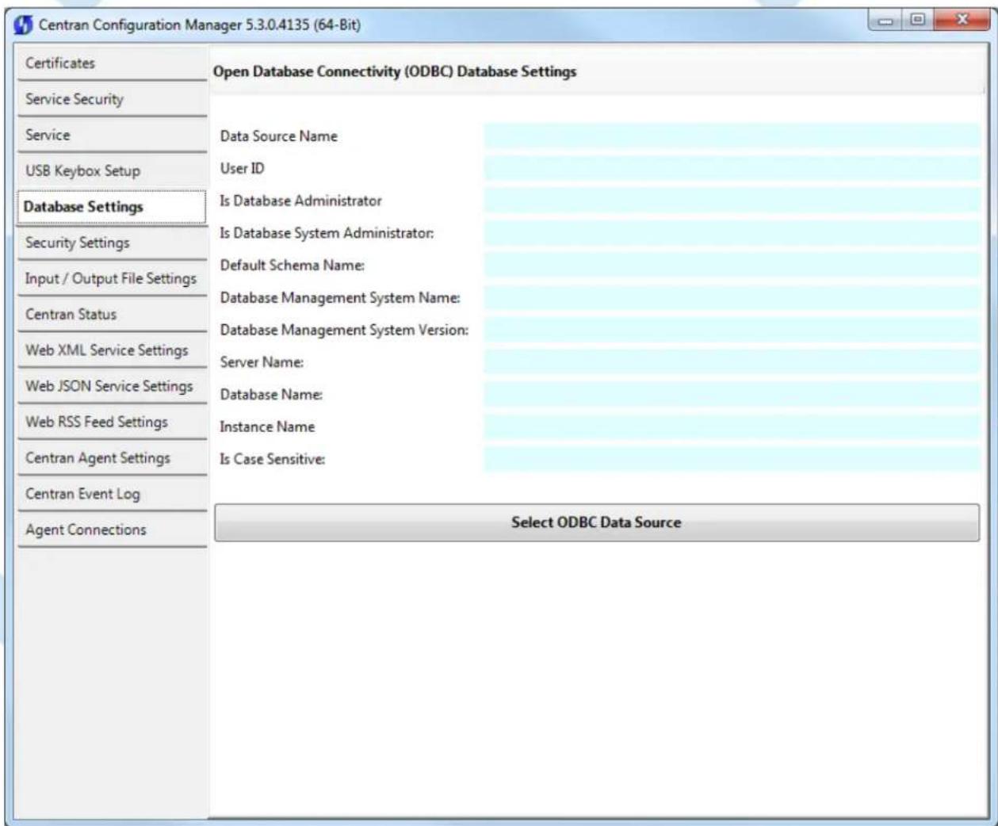
Task: Open the Service Security tab
Action: click(111, 99)
